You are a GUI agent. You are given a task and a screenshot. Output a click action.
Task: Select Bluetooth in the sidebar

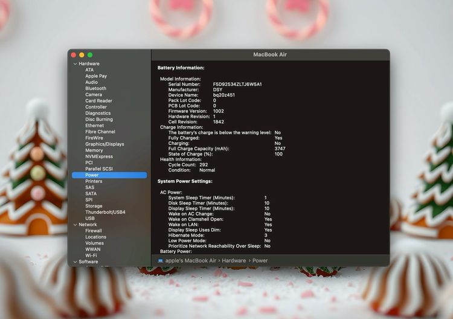pos(95,88)
